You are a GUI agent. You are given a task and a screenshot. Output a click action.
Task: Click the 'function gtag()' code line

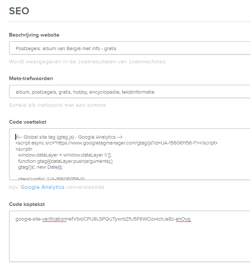pos(65,161)
